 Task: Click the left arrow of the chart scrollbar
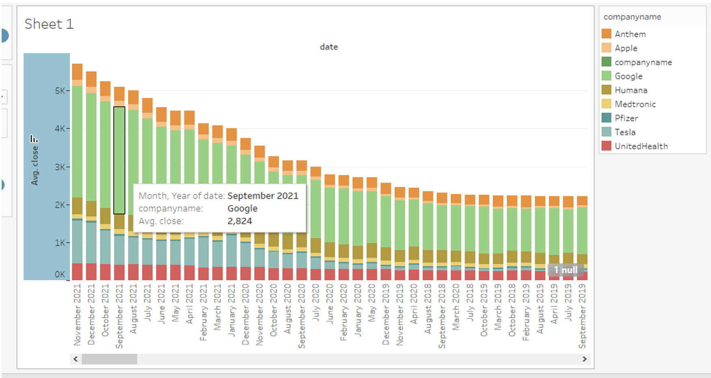coord(75,359)
